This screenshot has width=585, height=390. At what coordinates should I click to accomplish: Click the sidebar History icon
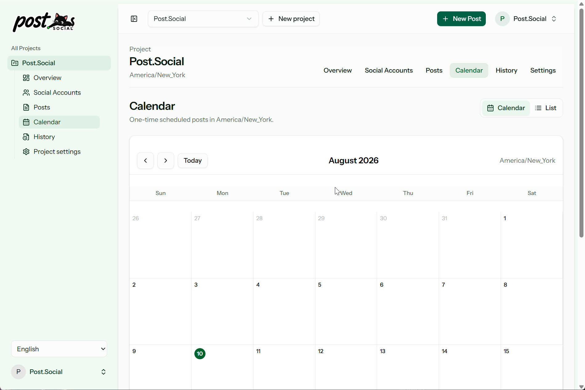point(26,137)
